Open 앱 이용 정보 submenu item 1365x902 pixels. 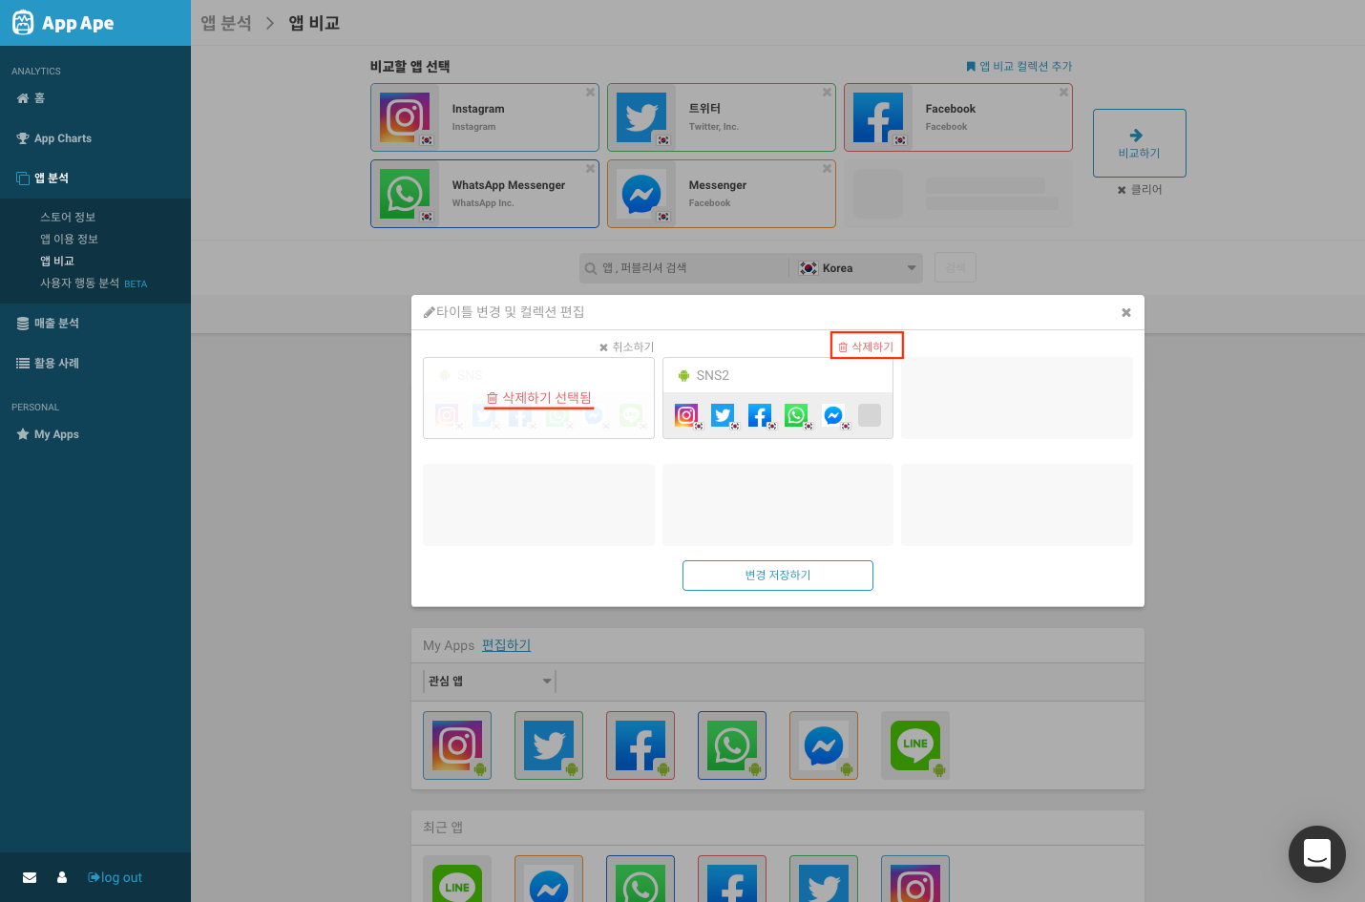[x=69, y=240]
